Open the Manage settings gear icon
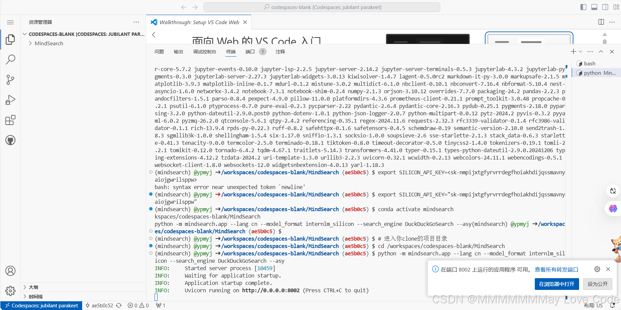The height and width of the screenshot is (310, 621). pyautogui.click(x=10, y=291)
